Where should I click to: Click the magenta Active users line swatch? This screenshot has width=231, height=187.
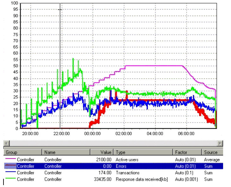(10, 160)
